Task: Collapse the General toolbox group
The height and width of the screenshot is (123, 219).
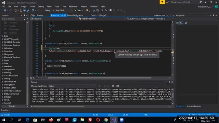Action: point(3,103)
